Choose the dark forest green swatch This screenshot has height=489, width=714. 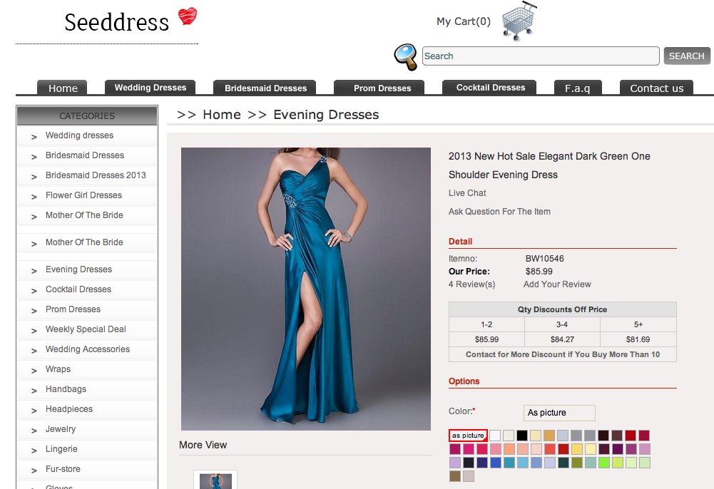click(x=563, y=463)
